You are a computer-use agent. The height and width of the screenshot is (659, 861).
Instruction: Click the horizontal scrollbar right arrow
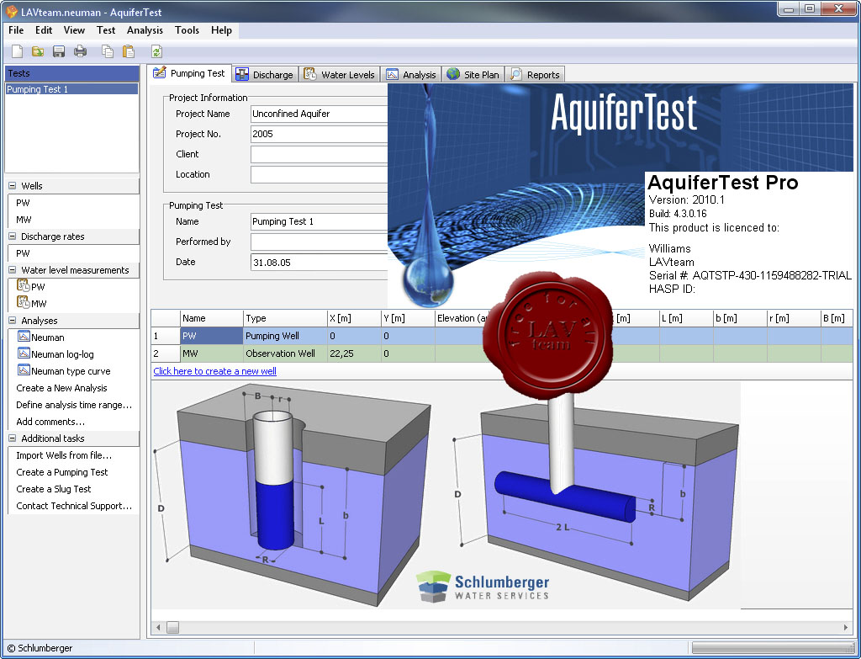click(846, 627)
